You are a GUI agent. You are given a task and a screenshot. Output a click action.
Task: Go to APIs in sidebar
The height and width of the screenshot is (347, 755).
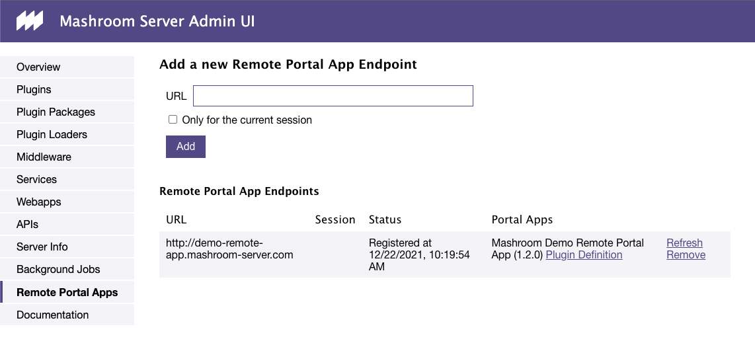67,224
